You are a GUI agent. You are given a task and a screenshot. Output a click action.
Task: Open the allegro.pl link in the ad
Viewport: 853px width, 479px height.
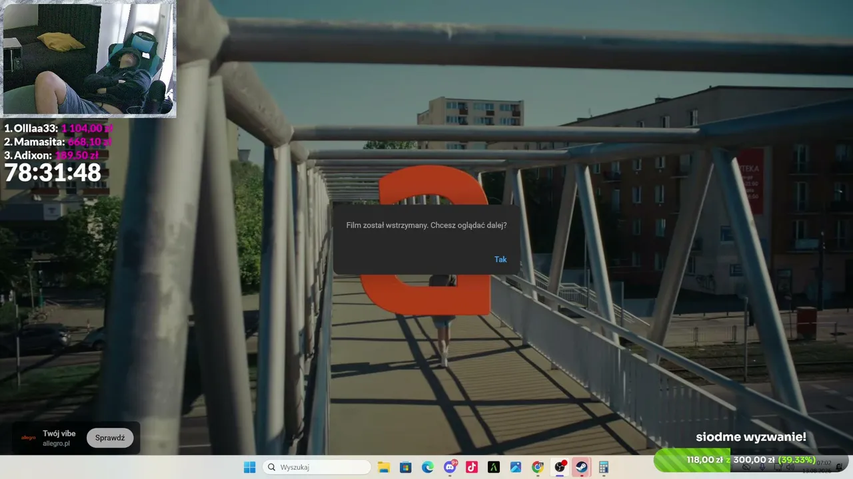[57, 444]
